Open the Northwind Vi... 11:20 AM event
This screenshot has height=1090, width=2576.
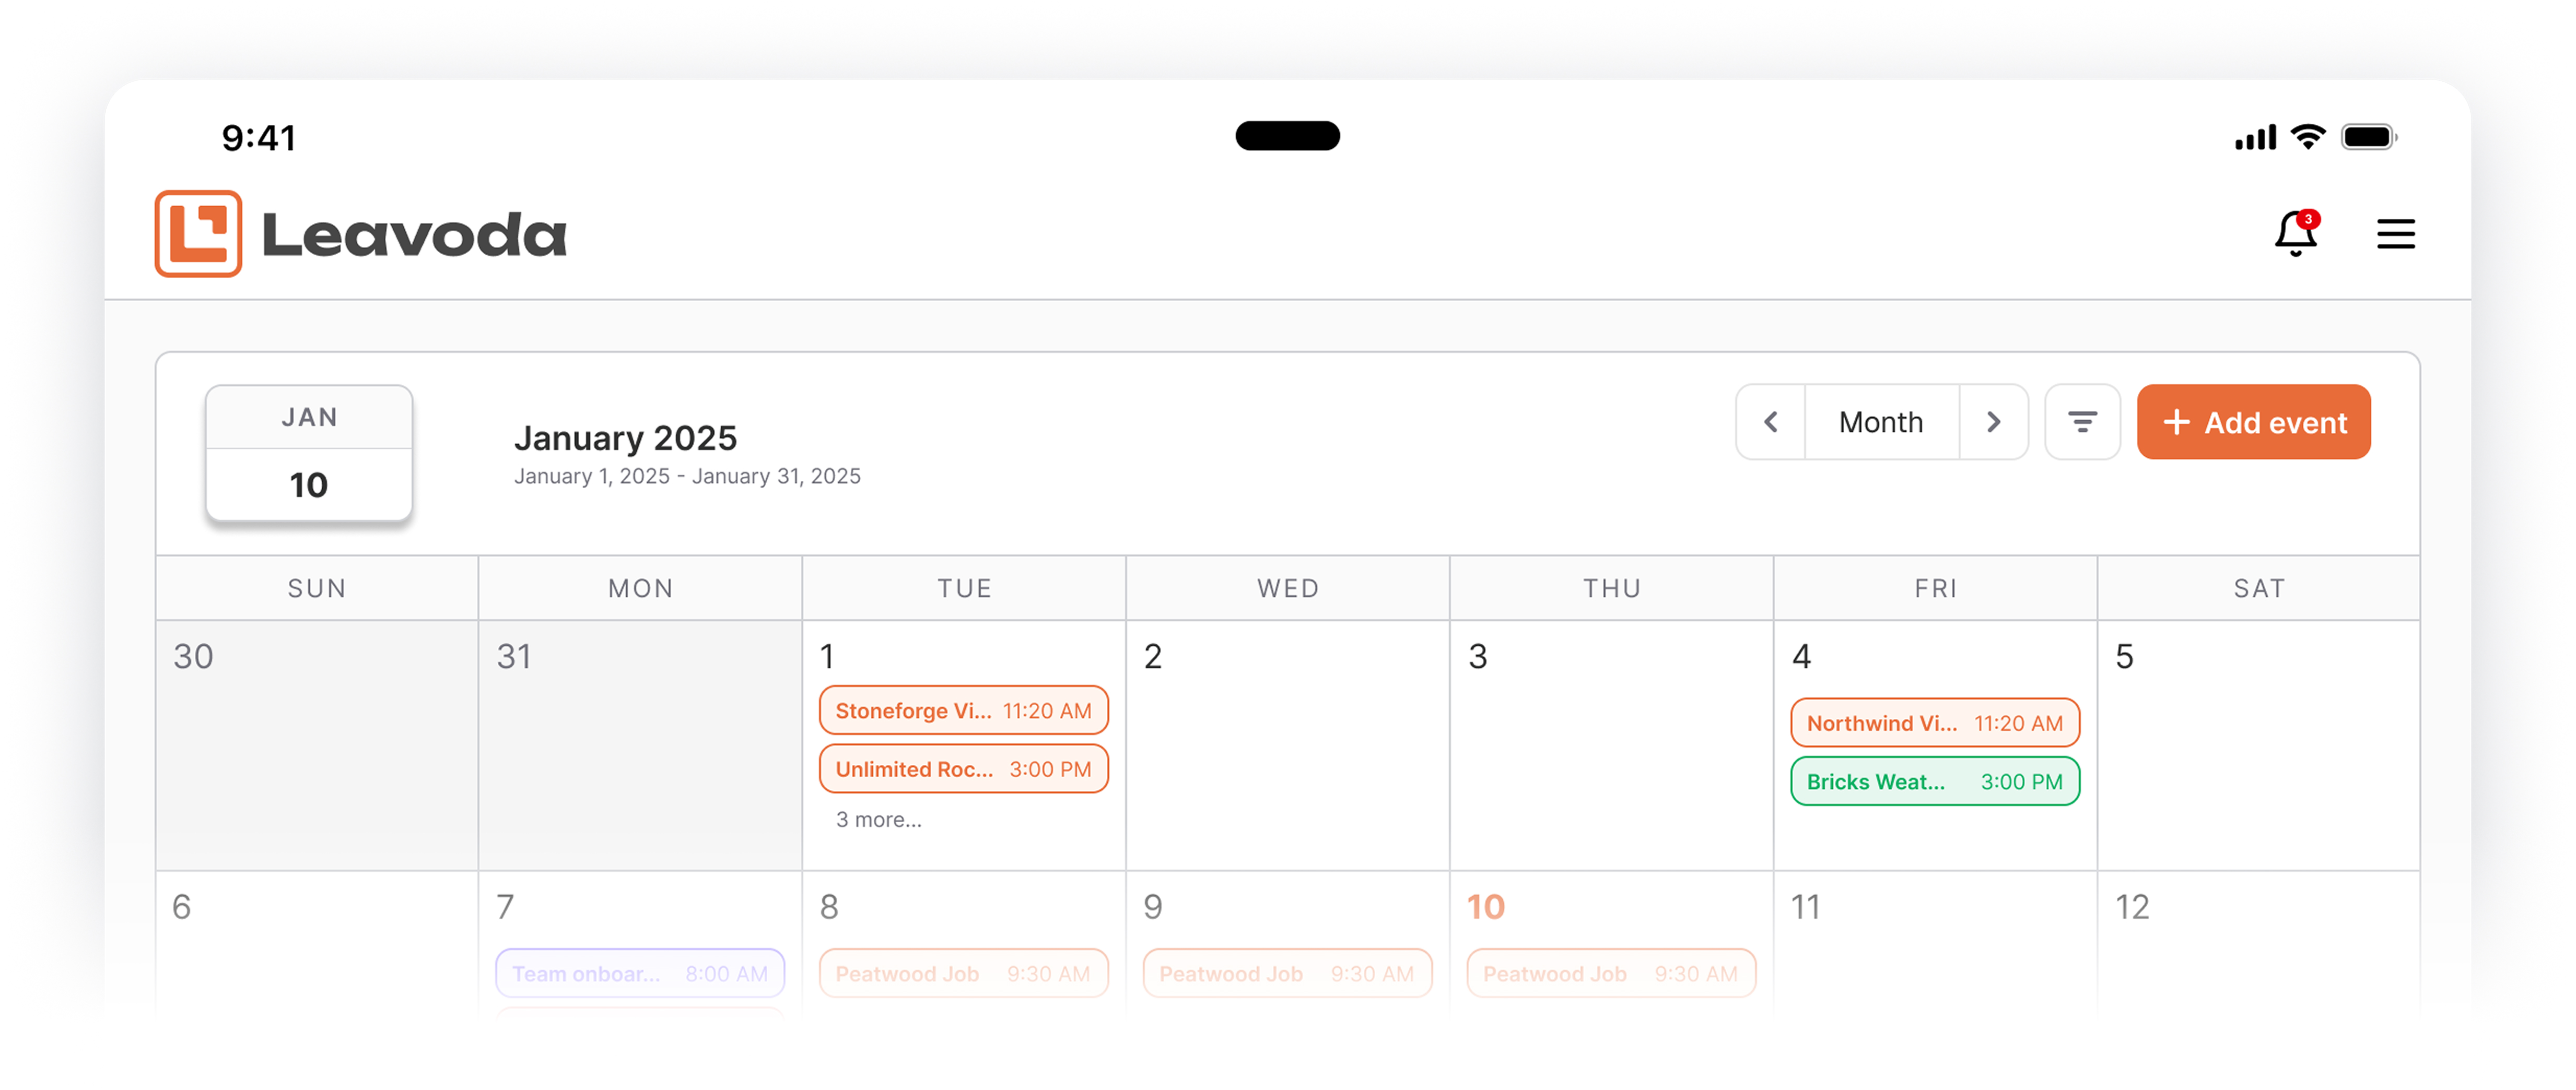point(1935,722)
